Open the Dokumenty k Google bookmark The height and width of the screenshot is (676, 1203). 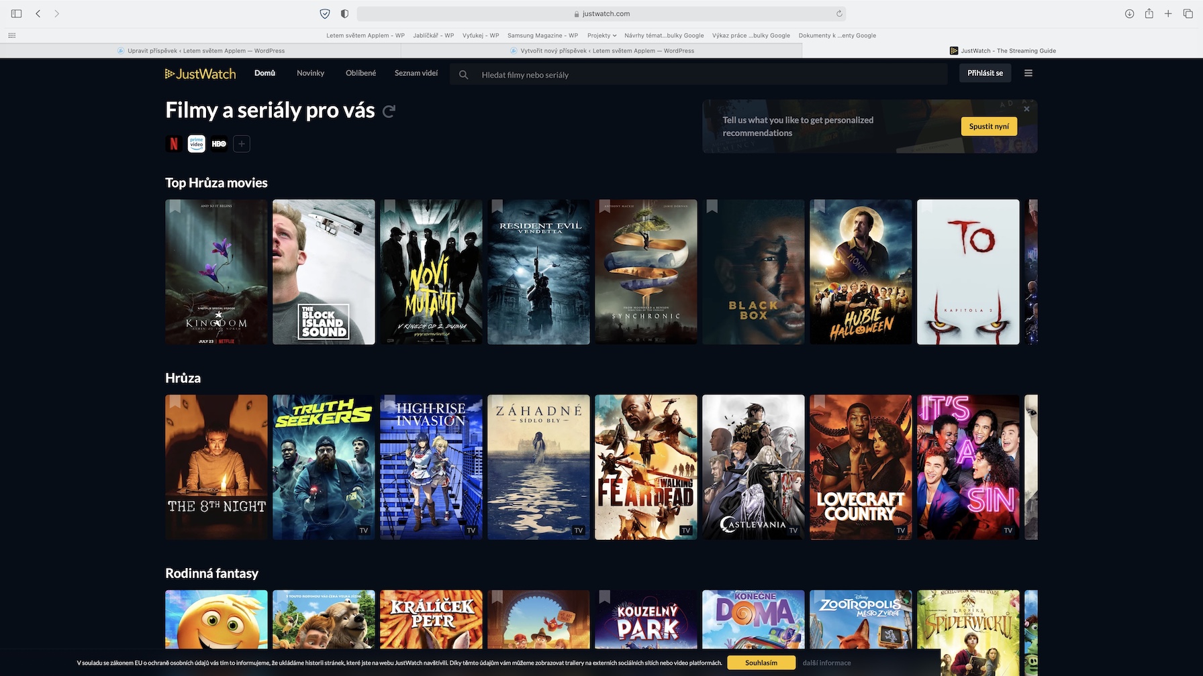837,36
